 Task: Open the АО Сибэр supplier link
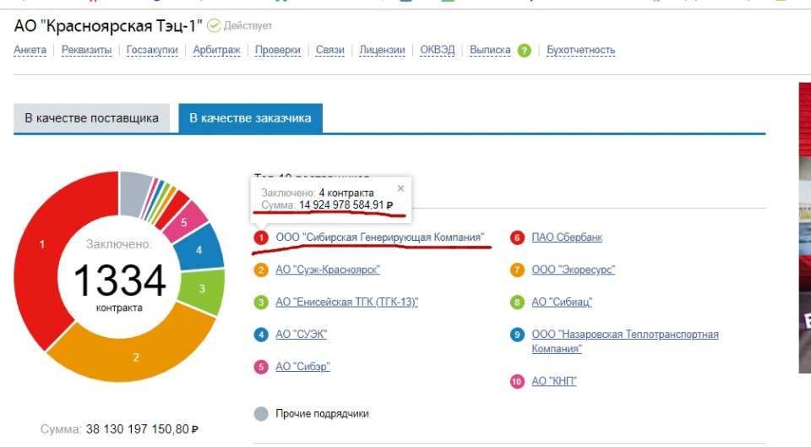(302, 367)
